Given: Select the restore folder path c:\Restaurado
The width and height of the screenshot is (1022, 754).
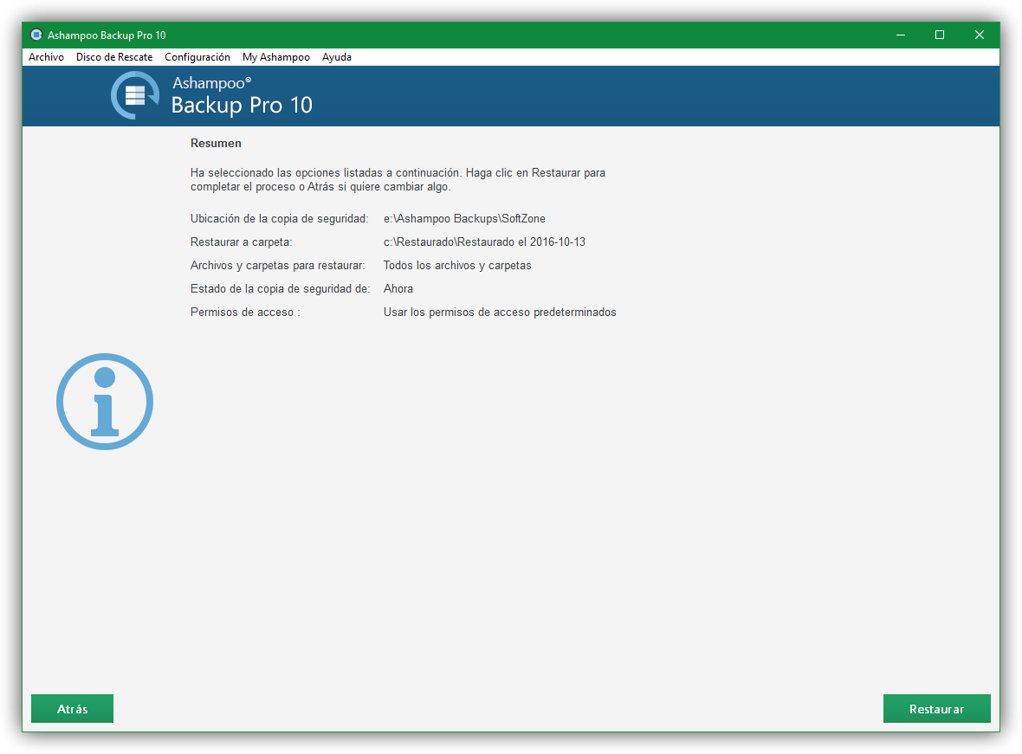Looking at the screenshot, I should (x=484, y=242).
